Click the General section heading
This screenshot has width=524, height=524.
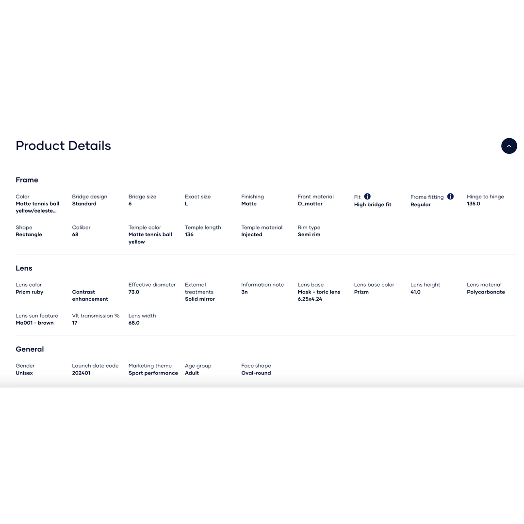[30, 349]
